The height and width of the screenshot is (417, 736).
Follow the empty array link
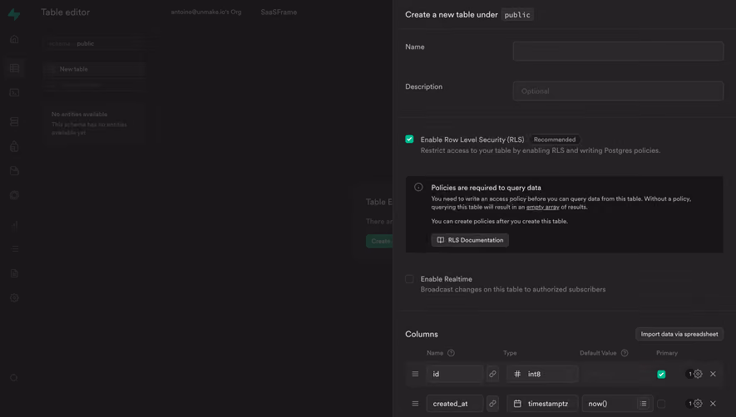(x=542, y=207)
